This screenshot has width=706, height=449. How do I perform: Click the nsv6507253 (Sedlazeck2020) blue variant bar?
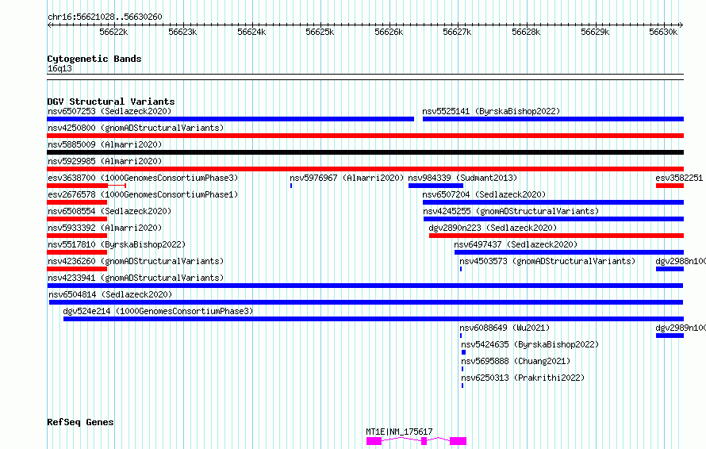click(231, 119)
